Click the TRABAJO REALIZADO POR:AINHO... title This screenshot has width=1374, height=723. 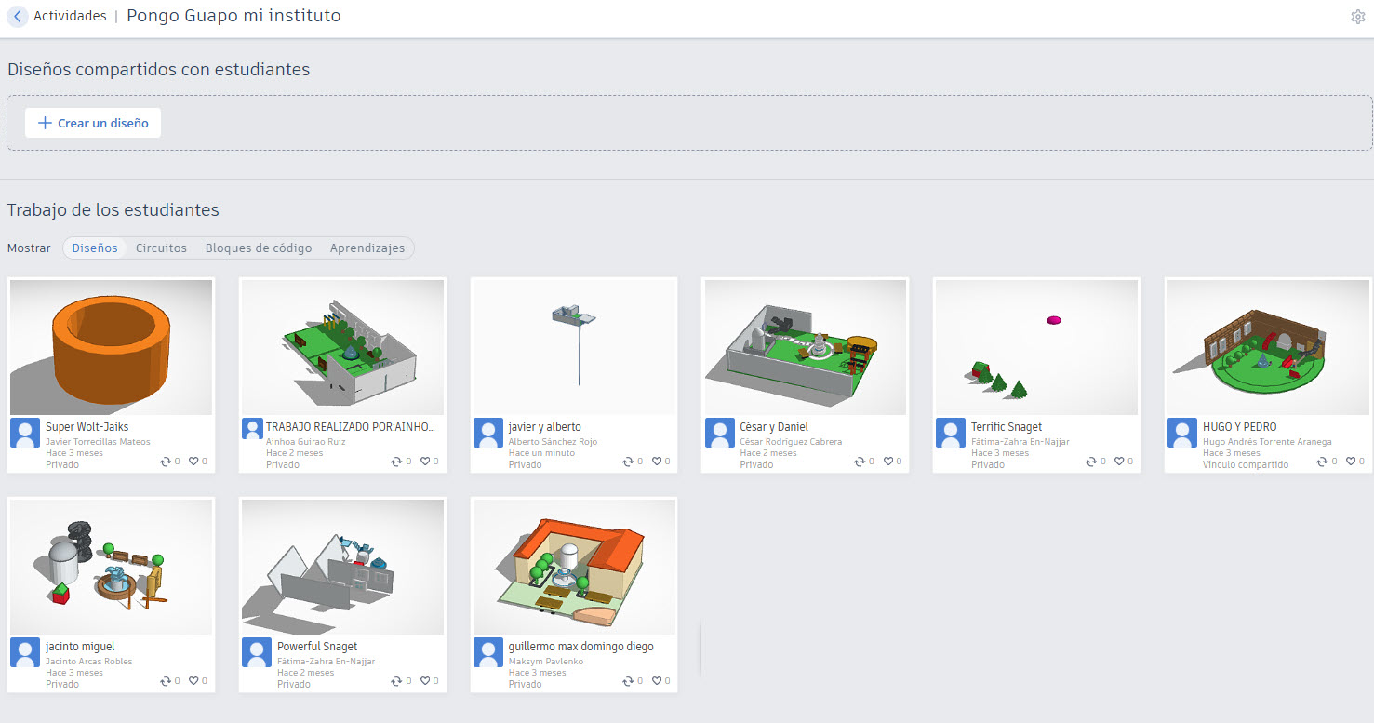tap(351, 427)
